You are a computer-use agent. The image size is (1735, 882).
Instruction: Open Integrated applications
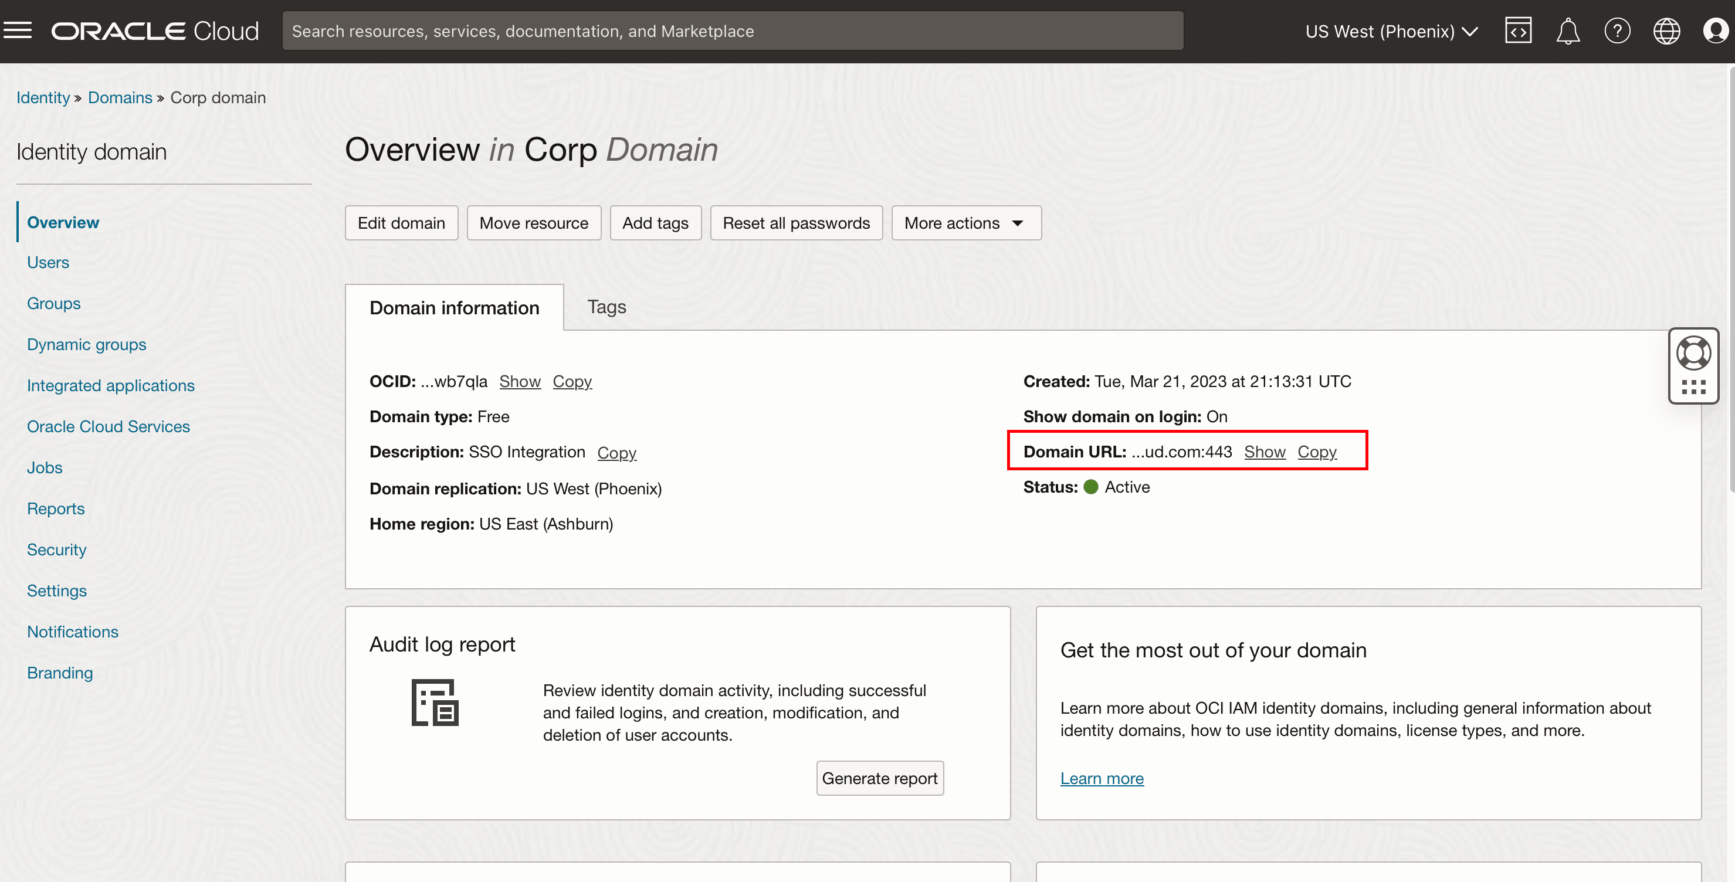click(x=110, y=386)
